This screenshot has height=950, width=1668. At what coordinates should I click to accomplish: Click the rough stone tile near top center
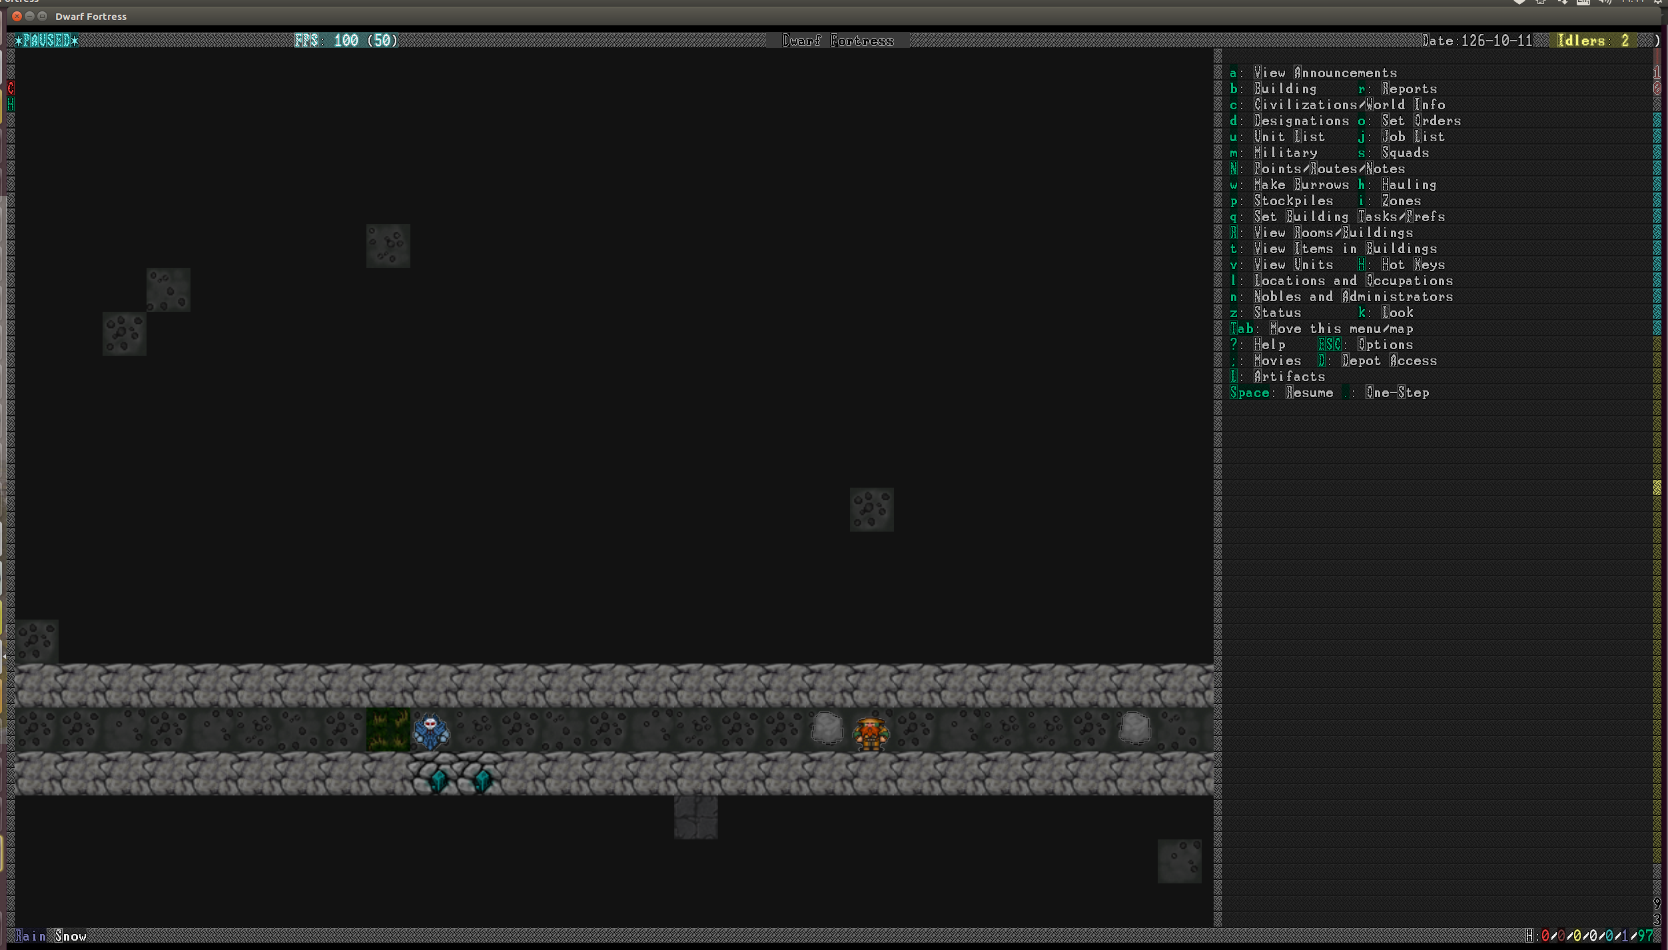(388, 246)
